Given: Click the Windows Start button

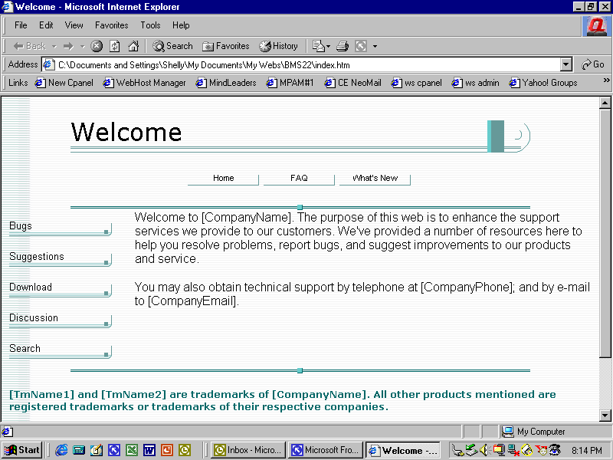Looking at the screenshot, I should pos(22,450).
